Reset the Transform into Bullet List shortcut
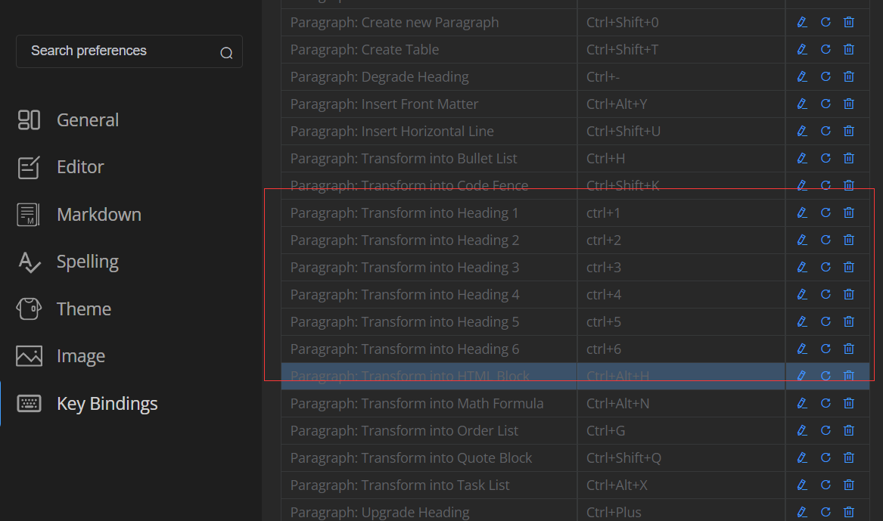 (x=825, y=158)
